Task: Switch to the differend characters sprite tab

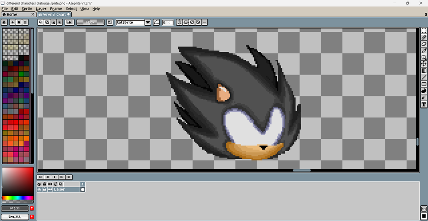Action: point(54,14)
